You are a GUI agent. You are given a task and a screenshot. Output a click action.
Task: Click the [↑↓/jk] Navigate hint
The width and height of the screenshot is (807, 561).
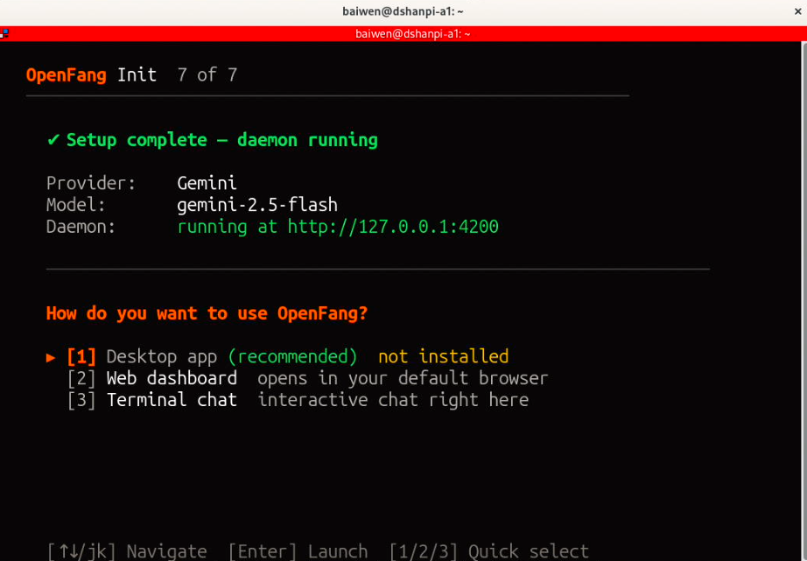(x=127, y=551)
